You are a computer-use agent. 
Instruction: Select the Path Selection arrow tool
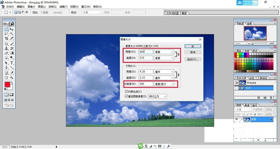[x=6, y=63]
